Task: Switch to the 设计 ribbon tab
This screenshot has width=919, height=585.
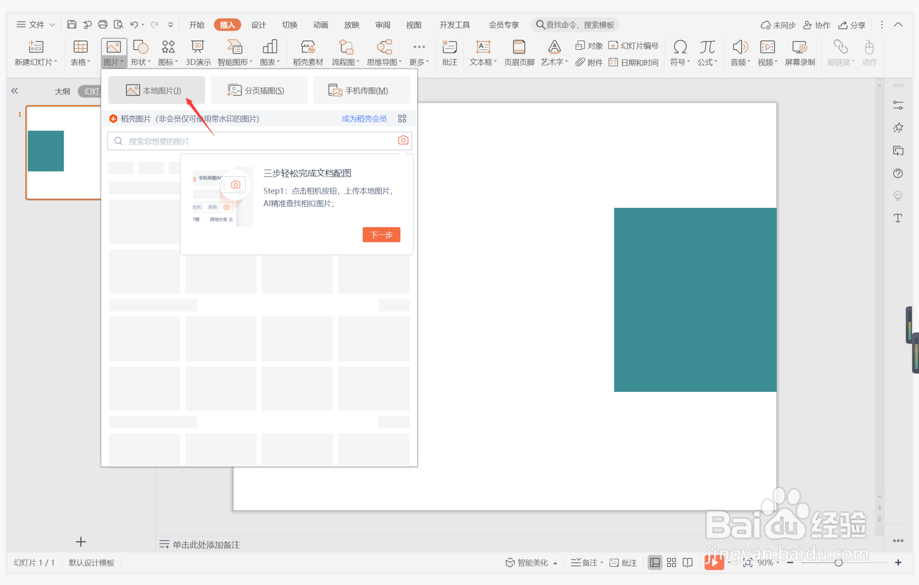Action: click(258, 25)
